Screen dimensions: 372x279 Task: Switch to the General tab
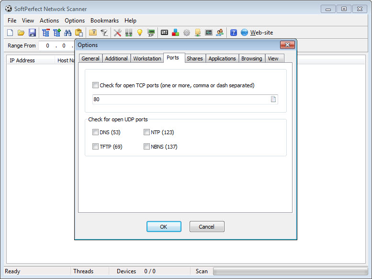coord(90,58)
